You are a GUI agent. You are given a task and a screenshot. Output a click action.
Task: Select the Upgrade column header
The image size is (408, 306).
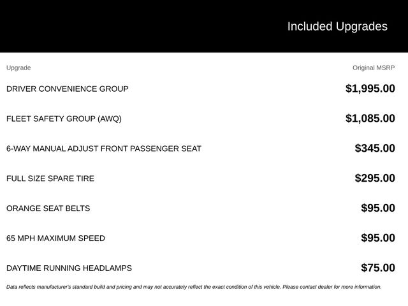[18, 68]
